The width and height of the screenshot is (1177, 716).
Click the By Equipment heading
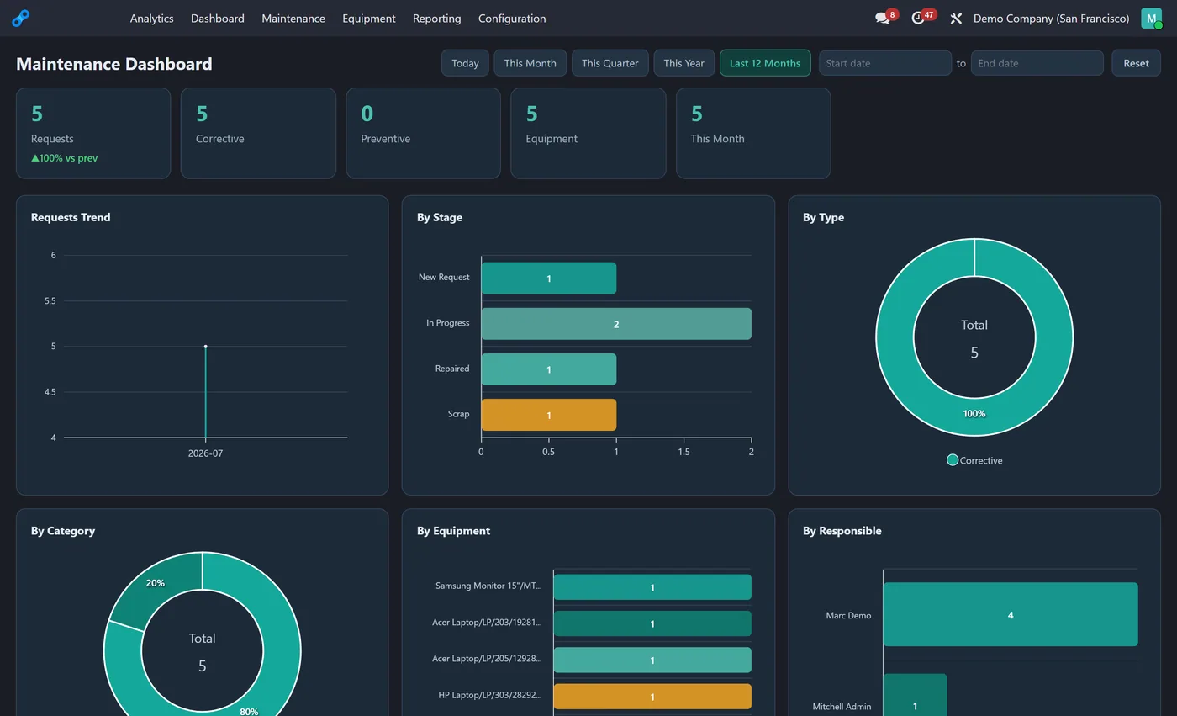[x=453, y=531]
